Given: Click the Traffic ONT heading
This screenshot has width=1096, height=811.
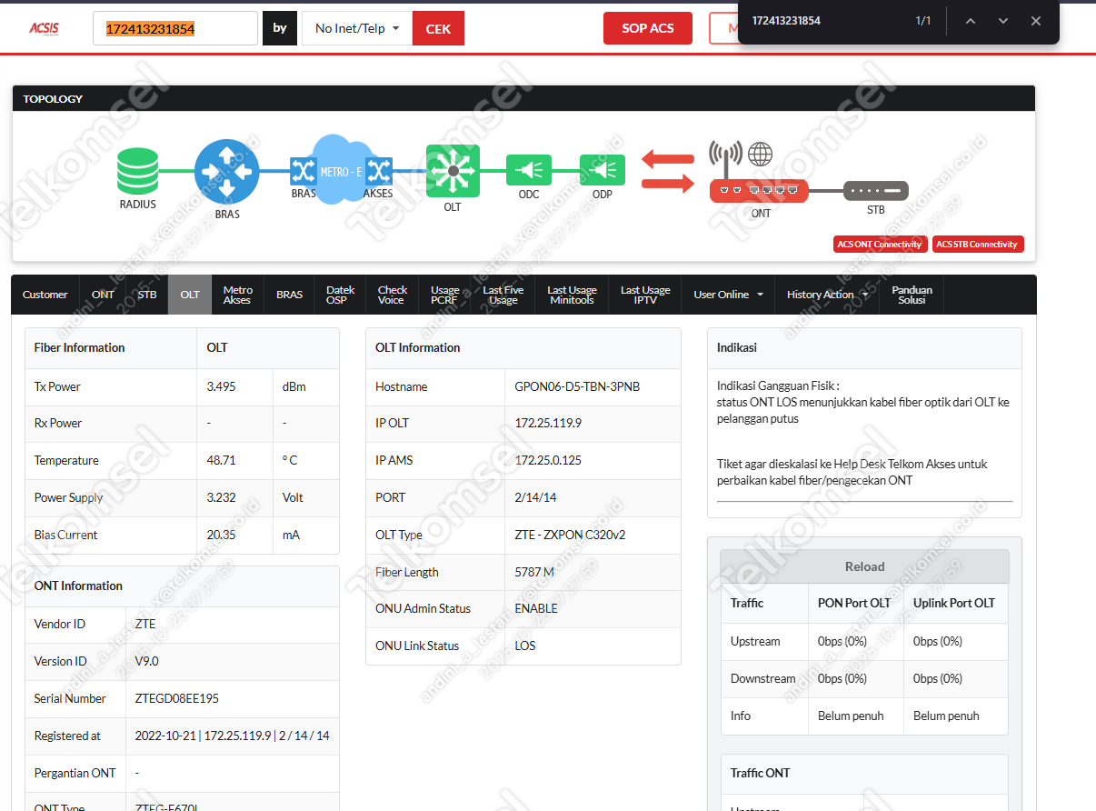Looking at the screenshot, I should point(760,773).
